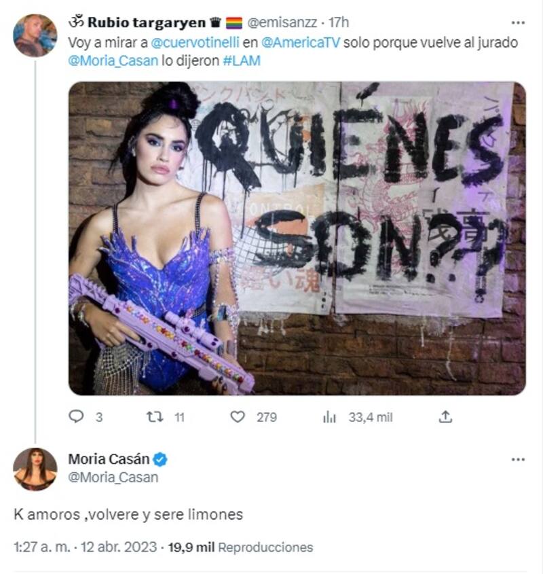Viewport: 543px width, 574px height.
Task: Click the Moria Casán display name
Action: (x=109, y=459)
